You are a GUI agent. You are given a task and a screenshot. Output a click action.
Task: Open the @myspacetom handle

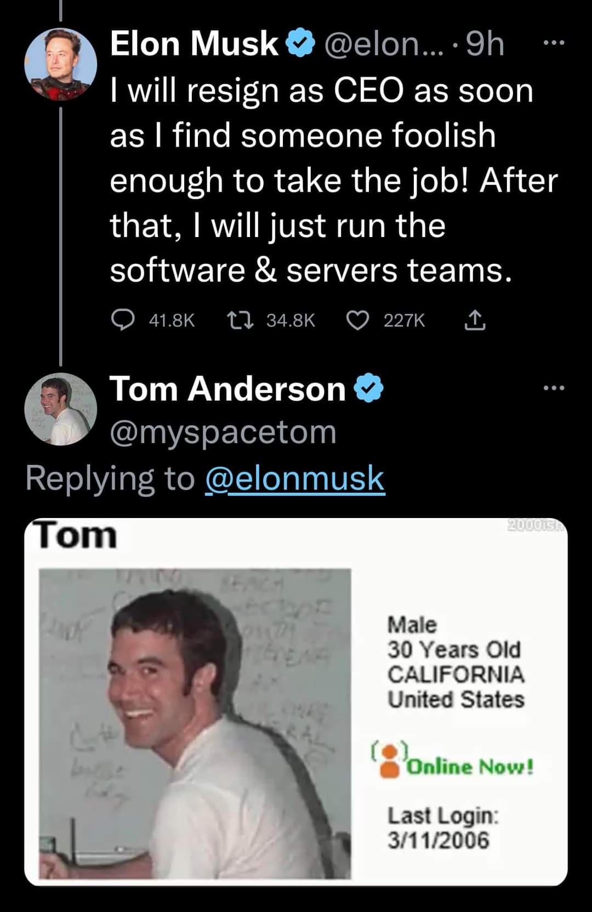point(223,432)
